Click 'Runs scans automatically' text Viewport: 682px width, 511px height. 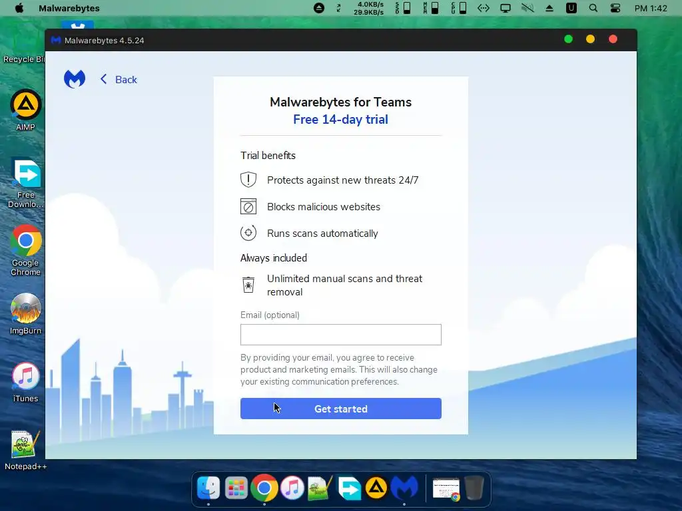coord(322,234)
